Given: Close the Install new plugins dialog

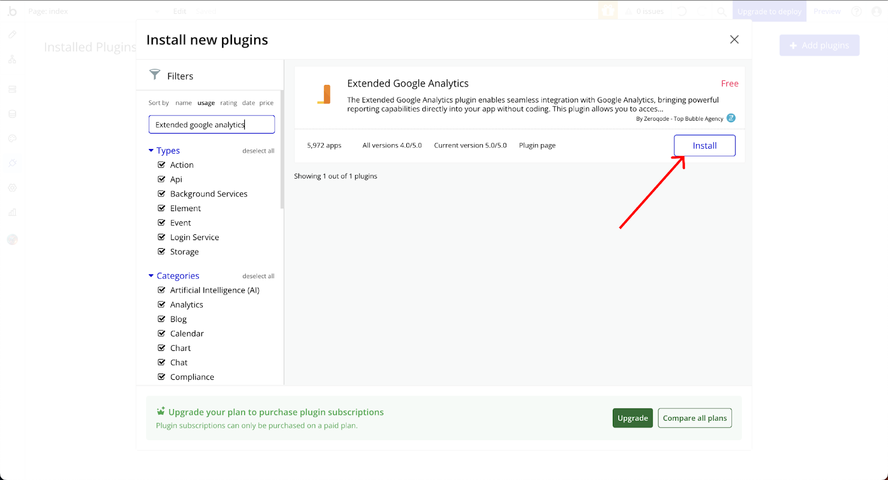Looking at the screenshot, I should coord(734,39).
